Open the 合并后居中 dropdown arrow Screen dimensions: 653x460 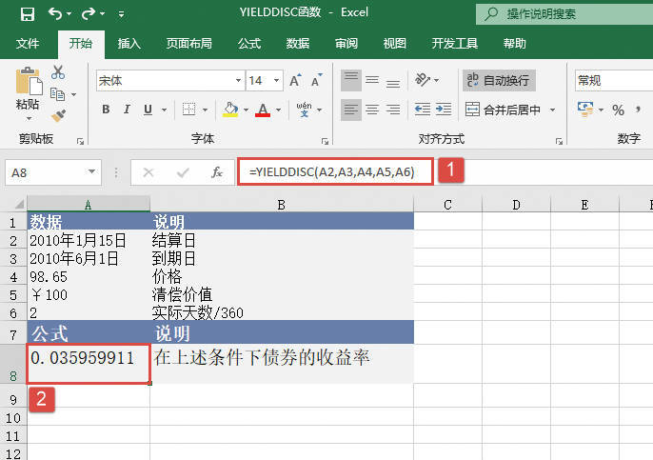click(552, 110)
